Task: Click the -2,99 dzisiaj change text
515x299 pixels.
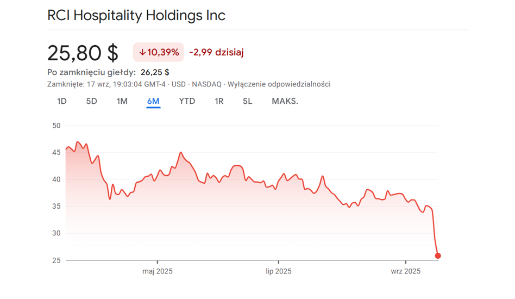Action: tap(216, 53)
